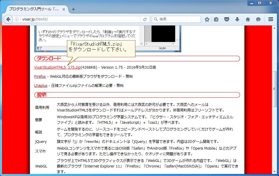The image size is (279, 176).
Task: Open the Firefox download link
Action: coord(40,76)
